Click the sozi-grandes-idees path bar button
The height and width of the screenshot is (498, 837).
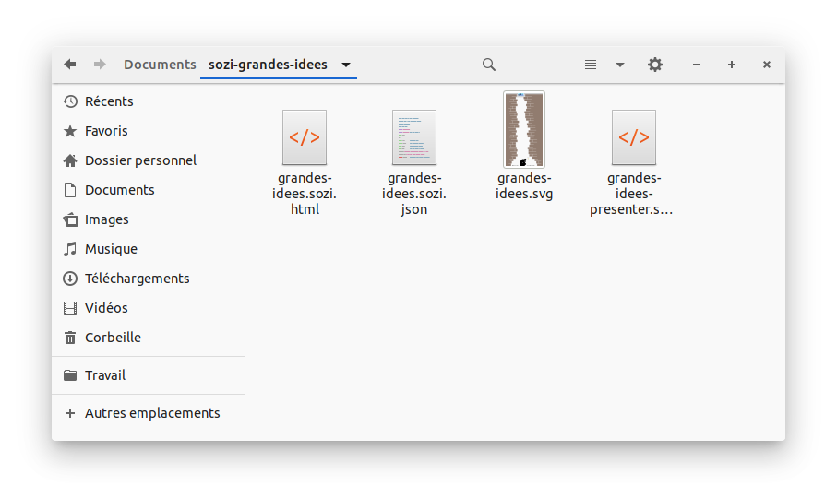point(268,65)
